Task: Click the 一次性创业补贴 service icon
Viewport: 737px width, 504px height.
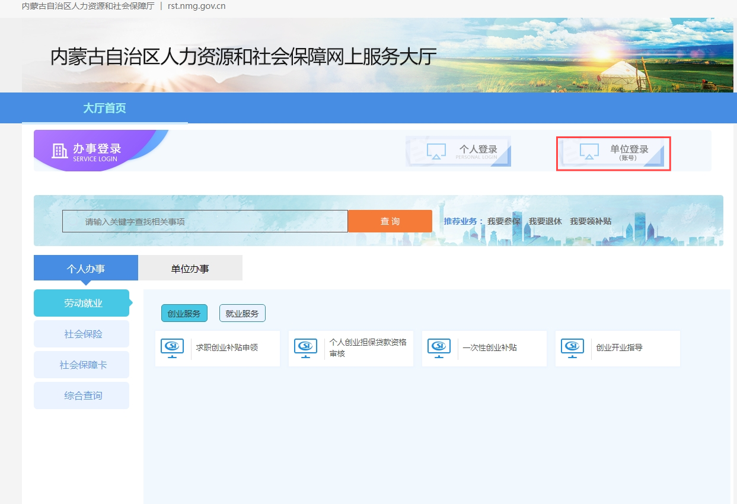Action: (439, 348)
